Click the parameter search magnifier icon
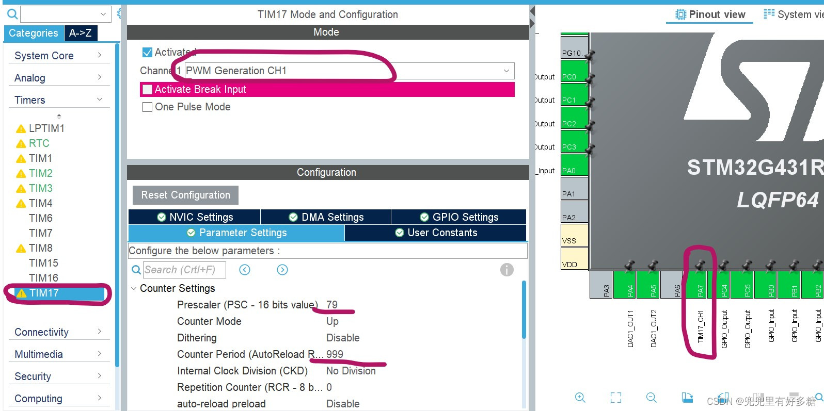The image size is (824, 411). (x=136, y=270)
